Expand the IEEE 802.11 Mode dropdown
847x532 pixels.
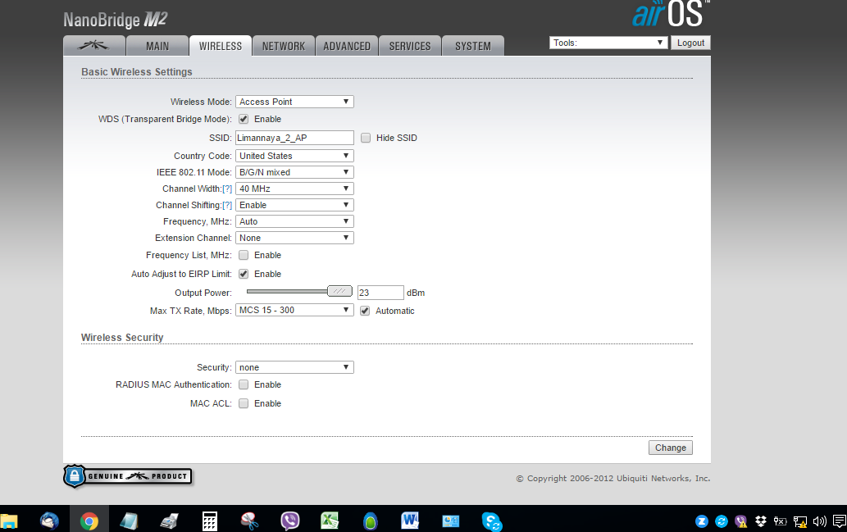pos(294,172)
